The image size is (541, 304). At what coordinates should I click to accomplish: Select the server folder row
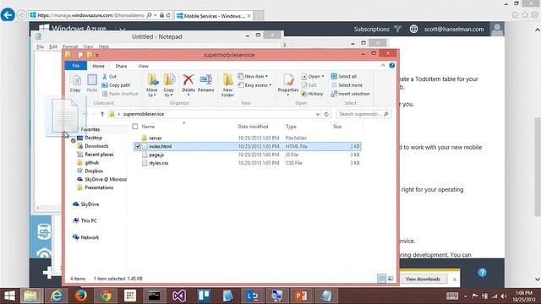[248, 138]
